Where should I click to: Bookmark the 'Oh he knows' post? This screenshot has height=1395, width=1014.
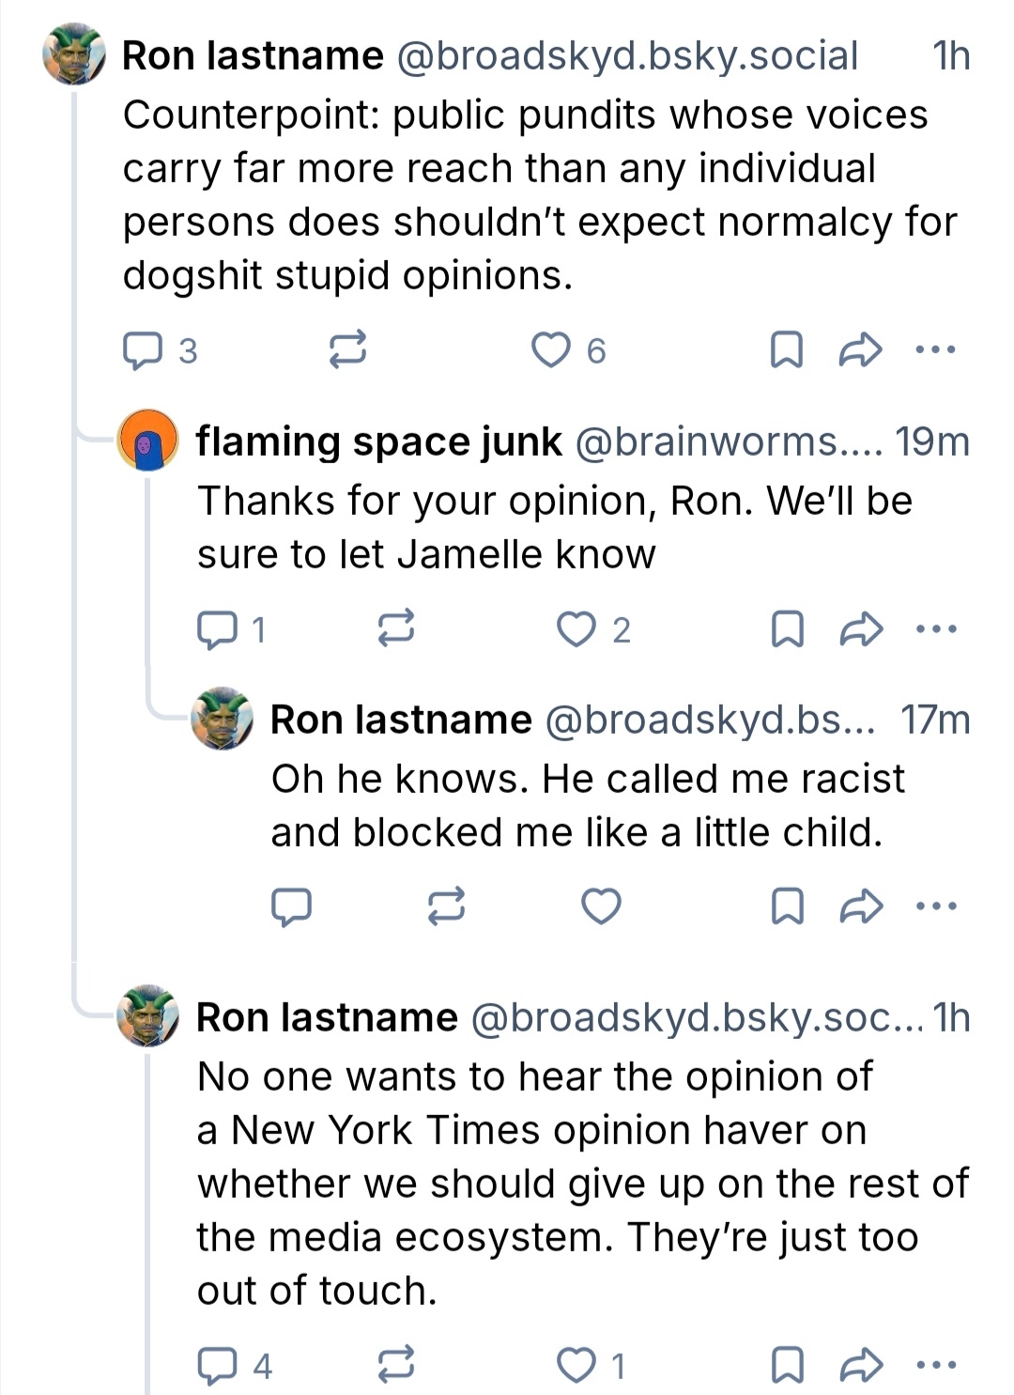click(786, 907)
